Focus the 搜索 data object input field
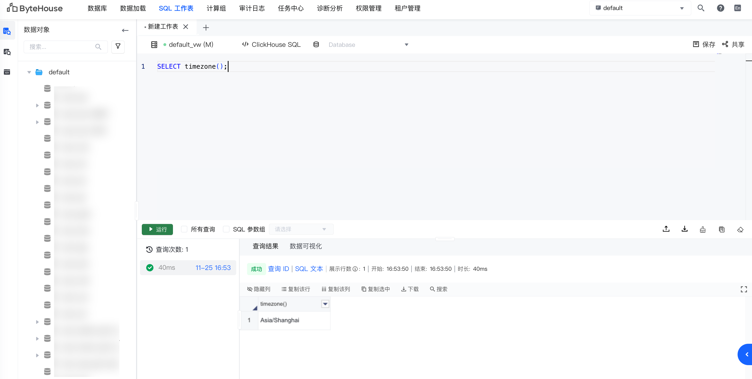752x379 pixels. point(66,47)
